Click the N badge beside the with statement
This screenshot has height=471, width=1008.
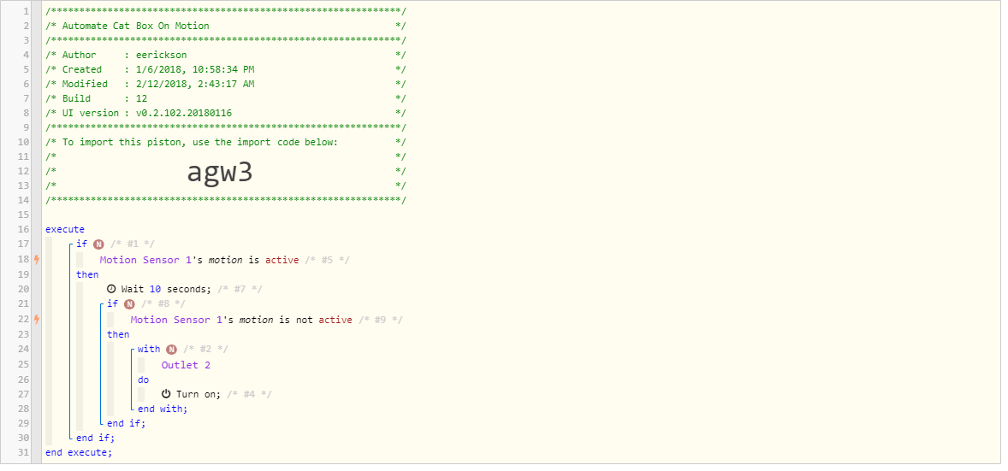point(171,350)
